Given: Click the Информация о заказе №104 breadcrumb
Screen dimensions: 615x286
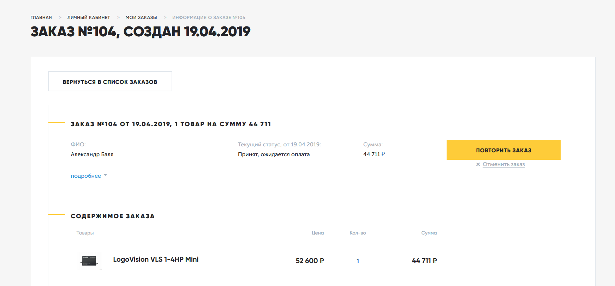Looking at the screenshot, I should pos(209,18).
